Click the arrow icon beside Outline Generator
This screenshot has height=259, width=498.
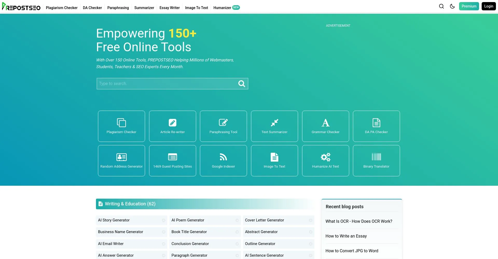(x=310, y=244)
